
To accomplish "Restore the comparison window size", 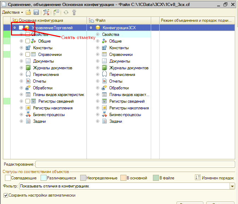I will 226,5.
